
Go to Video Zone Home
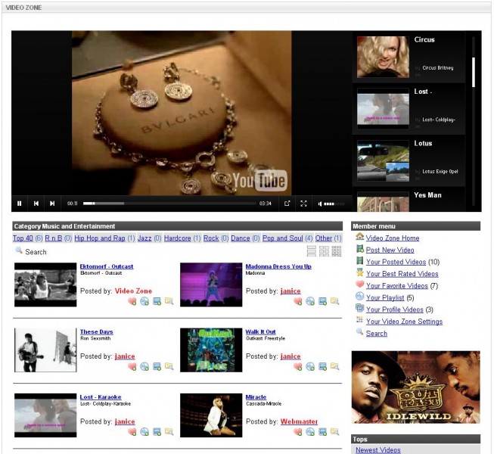point(393,238)
